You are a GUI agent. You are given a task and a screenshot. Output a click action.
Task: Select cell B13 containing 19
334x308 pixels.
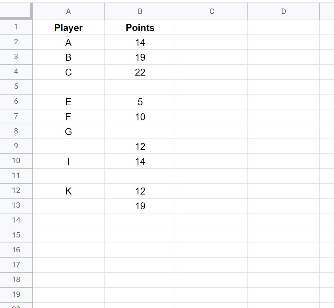[140, 206]
